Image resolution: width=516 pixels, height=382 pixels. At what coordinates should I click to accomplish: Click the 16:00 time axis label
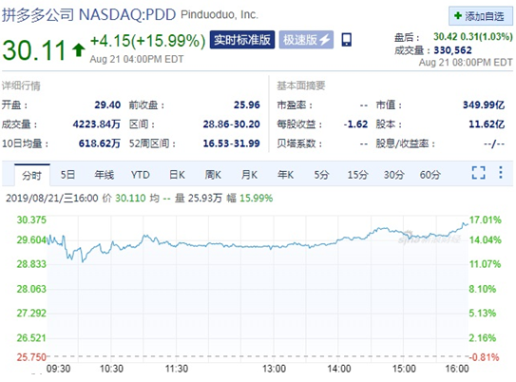457,369
